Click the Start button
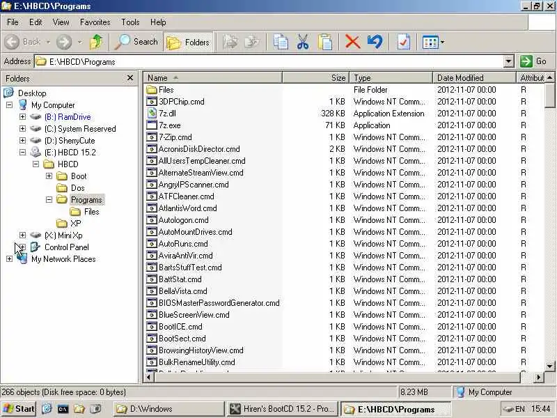The width and height of the screenshot is (557, 418). (x=19, y=409)
